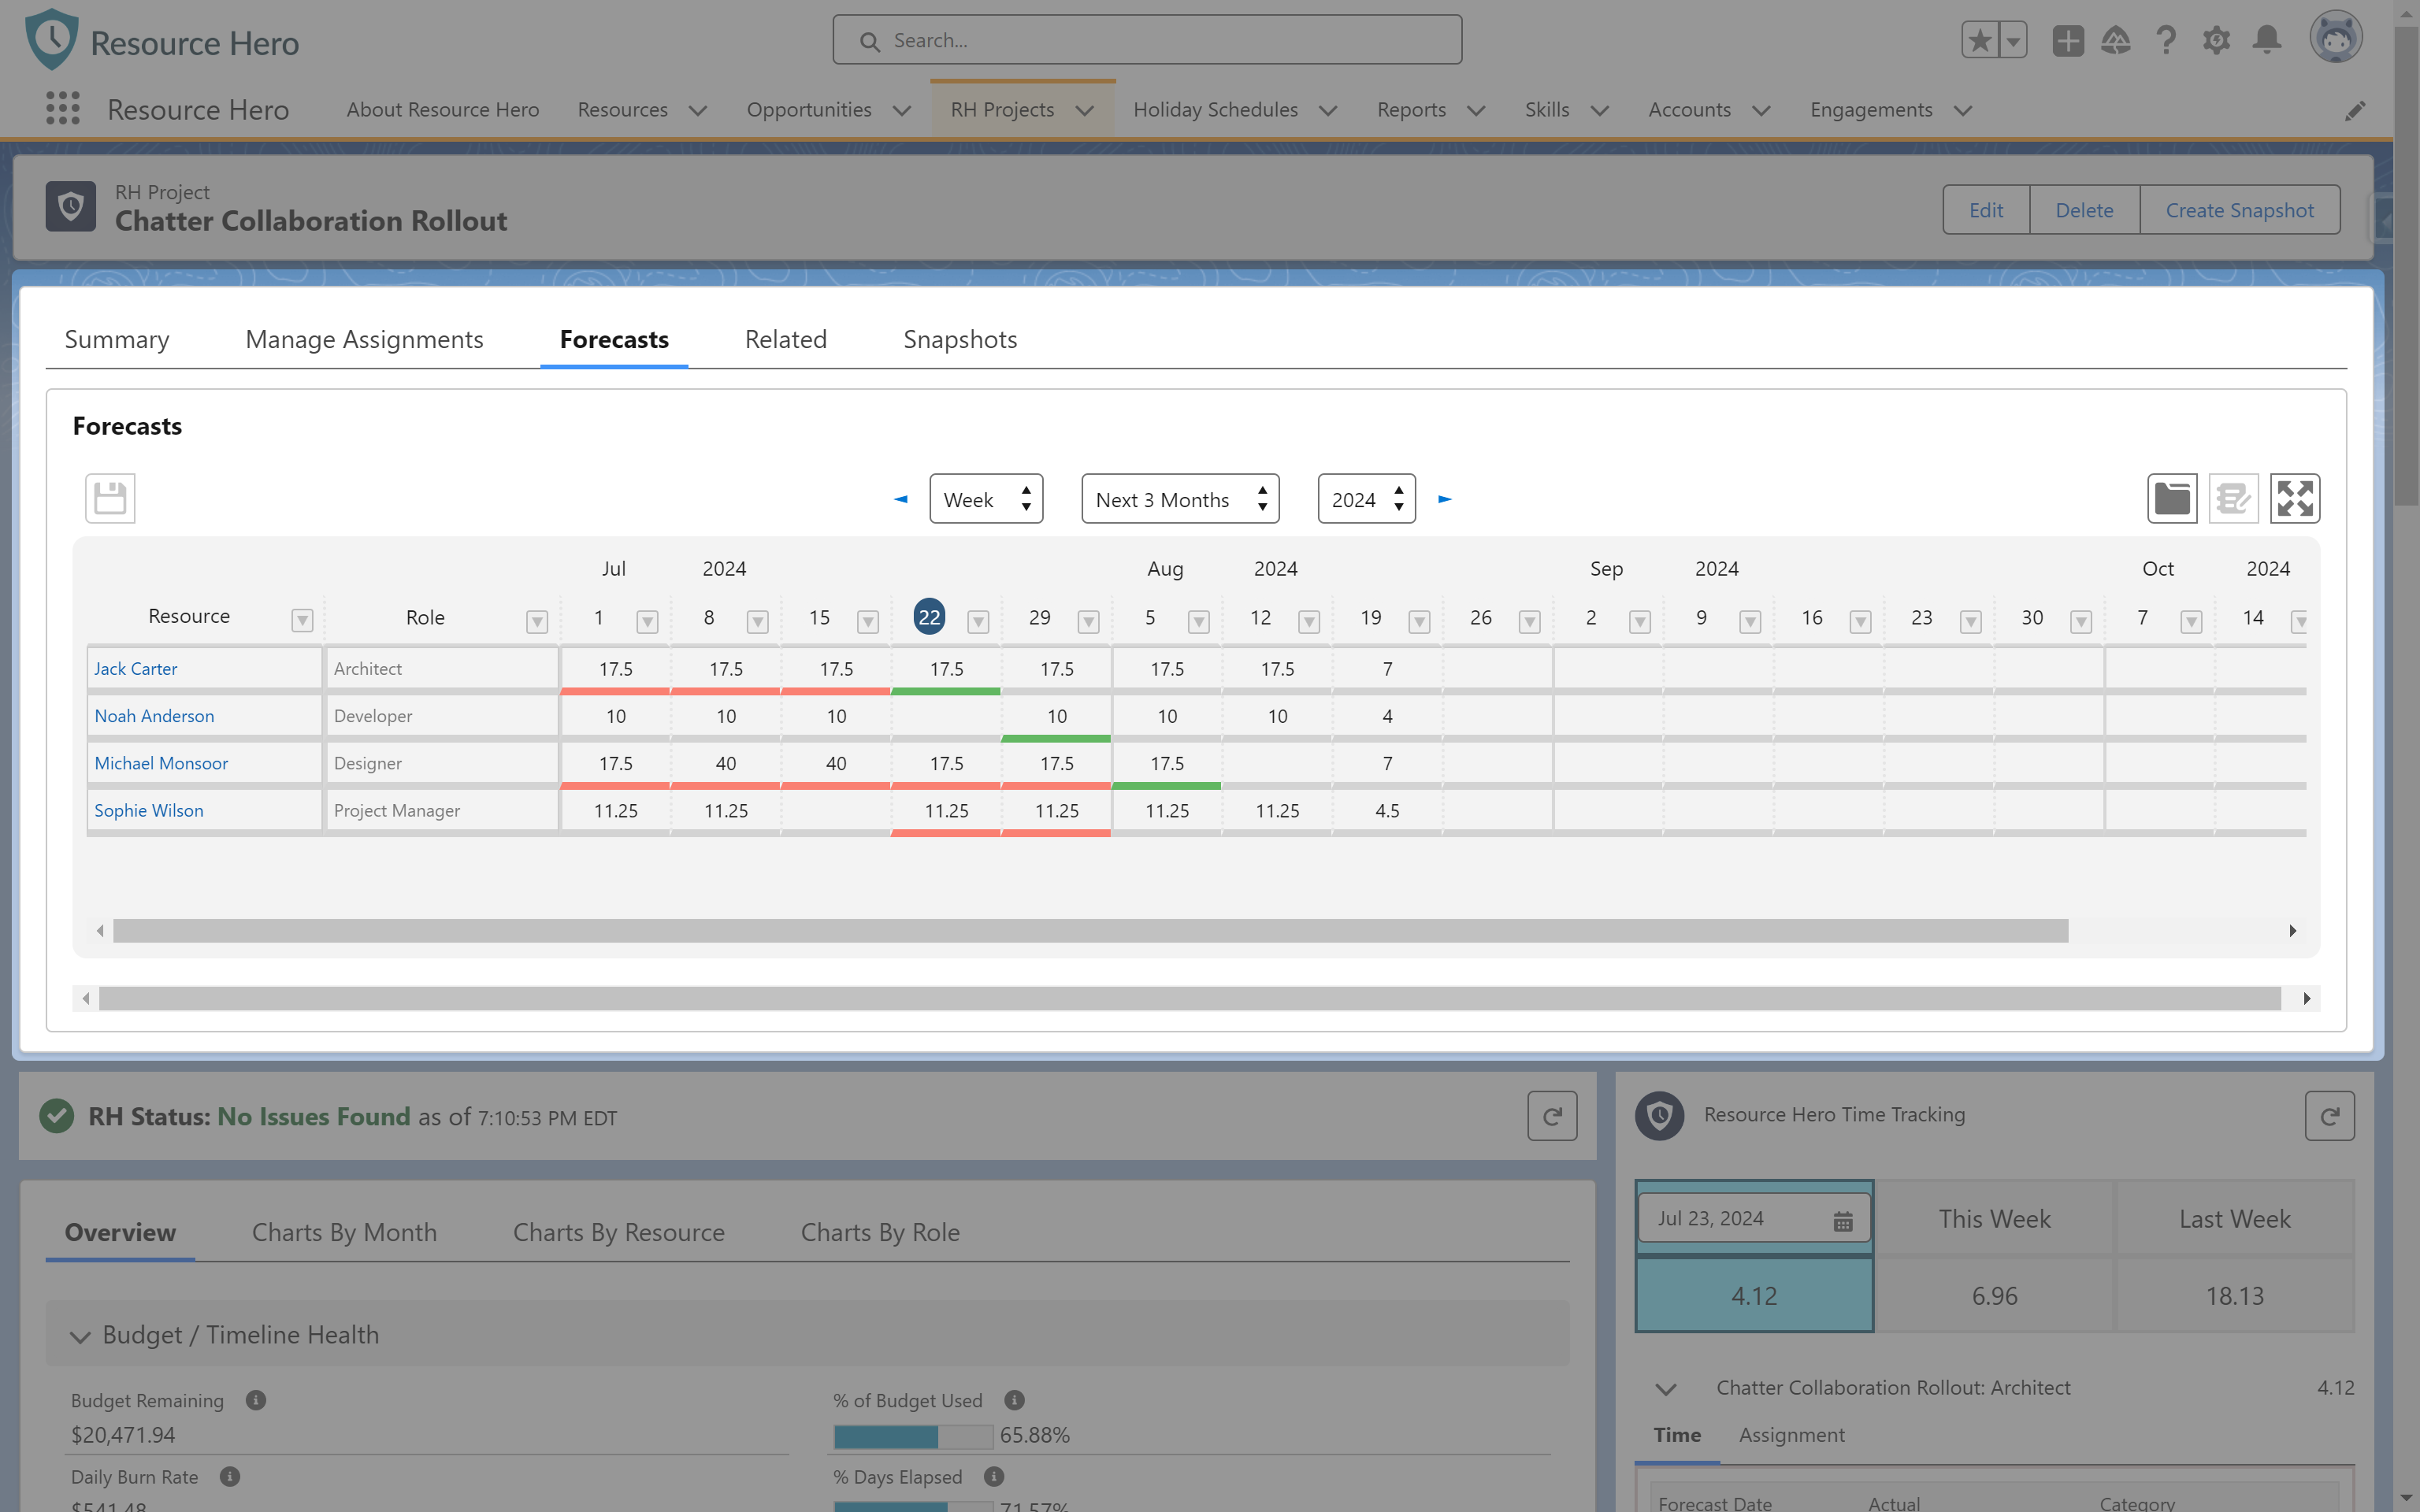View notifications bell

2267,40
